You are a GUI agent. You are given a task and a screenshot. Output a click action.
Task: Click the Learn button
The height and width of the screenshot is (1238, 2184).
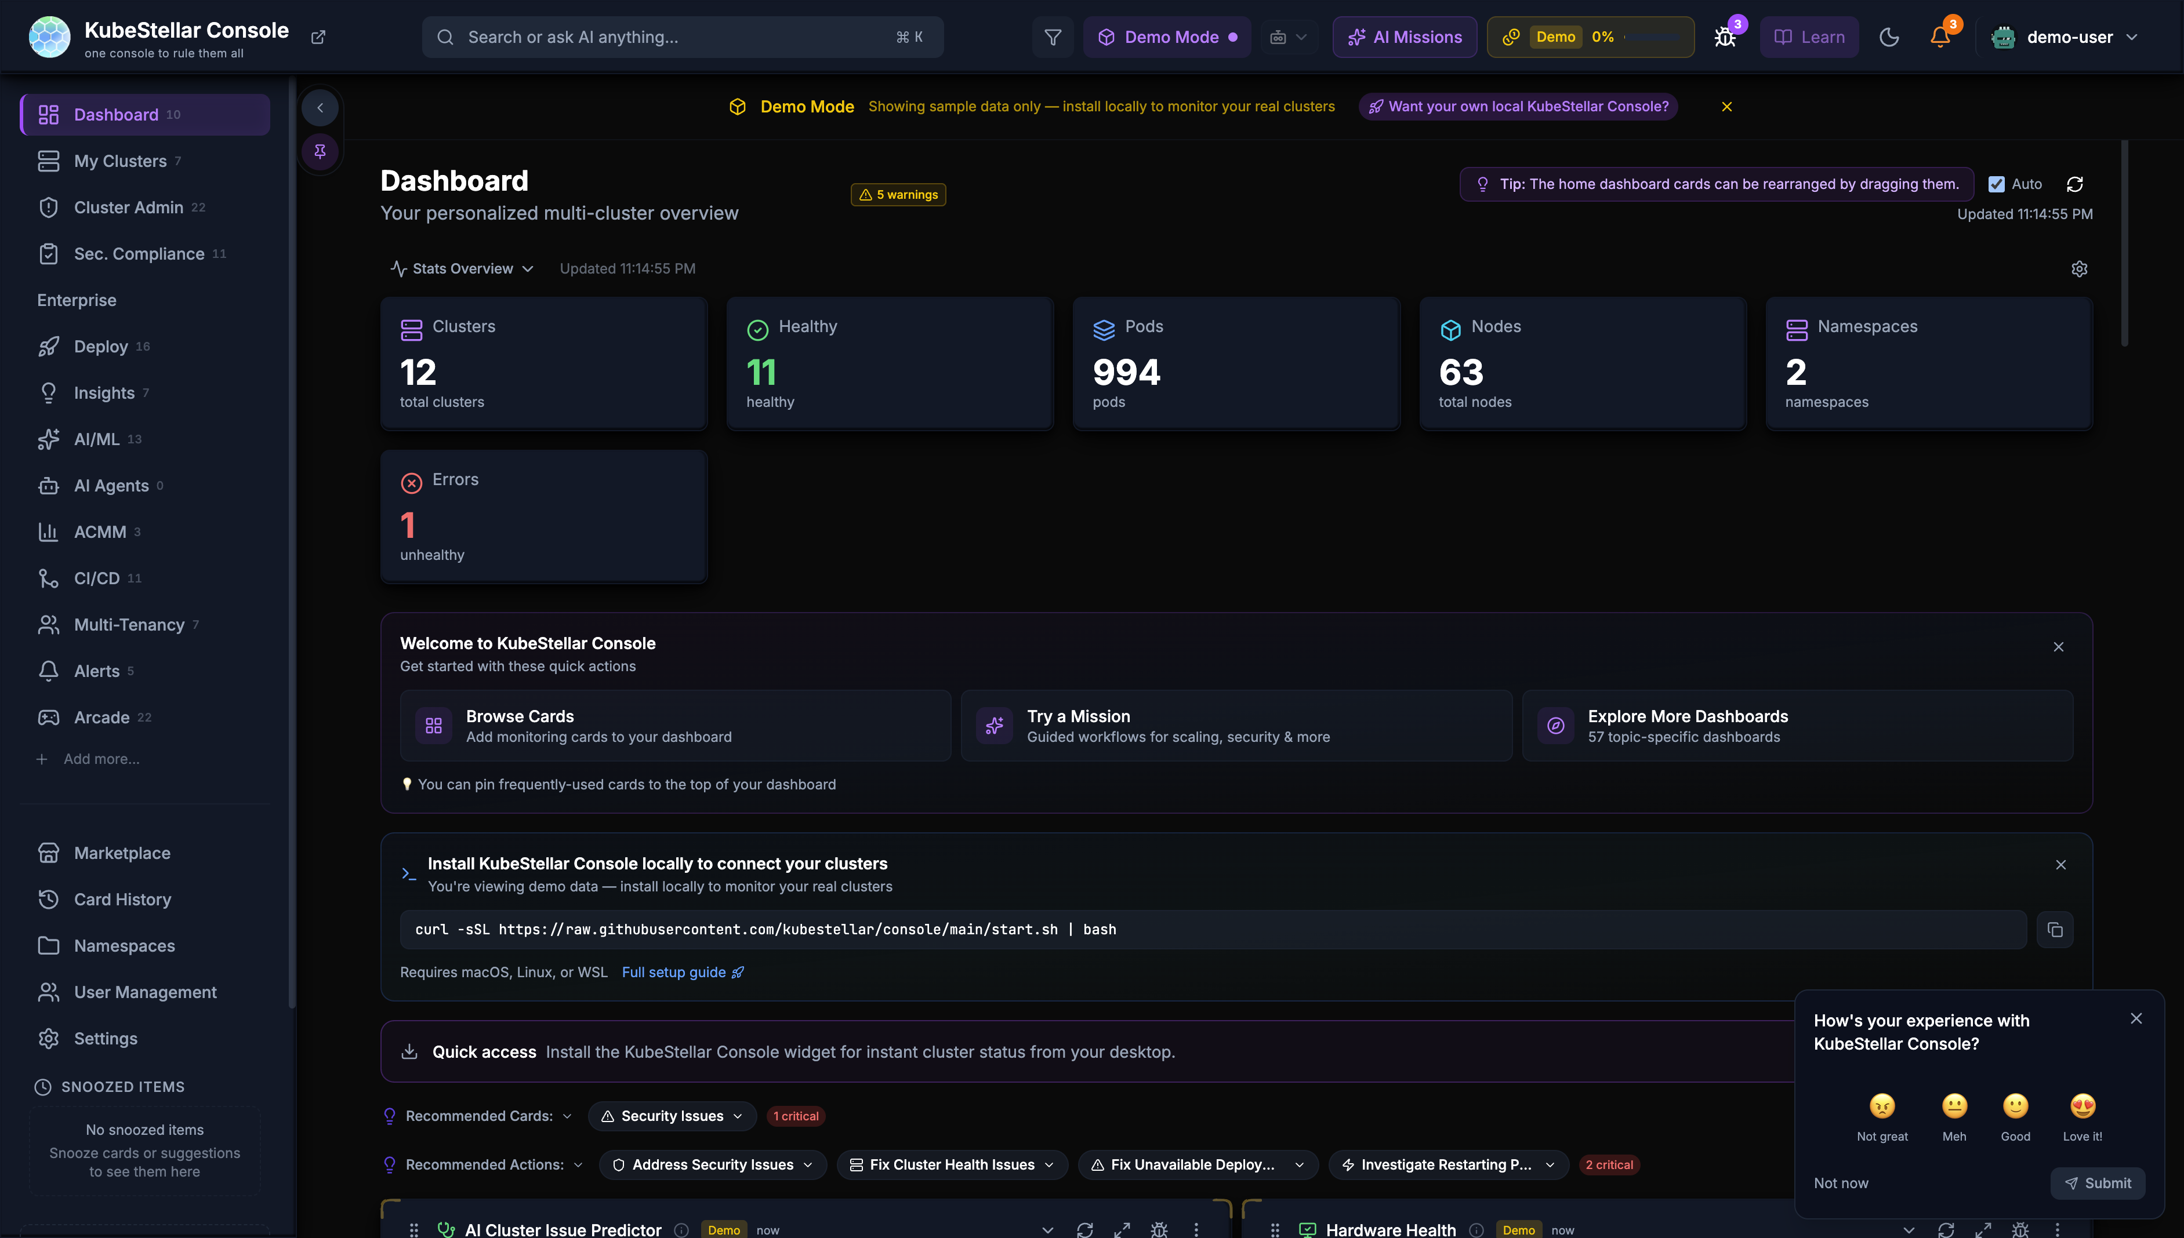coord(1809,38)
